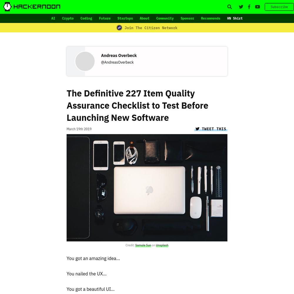Viewport: 294px width, 294px height.
Task: Follow the Samule Sun credit link
Action: [143, 245]
